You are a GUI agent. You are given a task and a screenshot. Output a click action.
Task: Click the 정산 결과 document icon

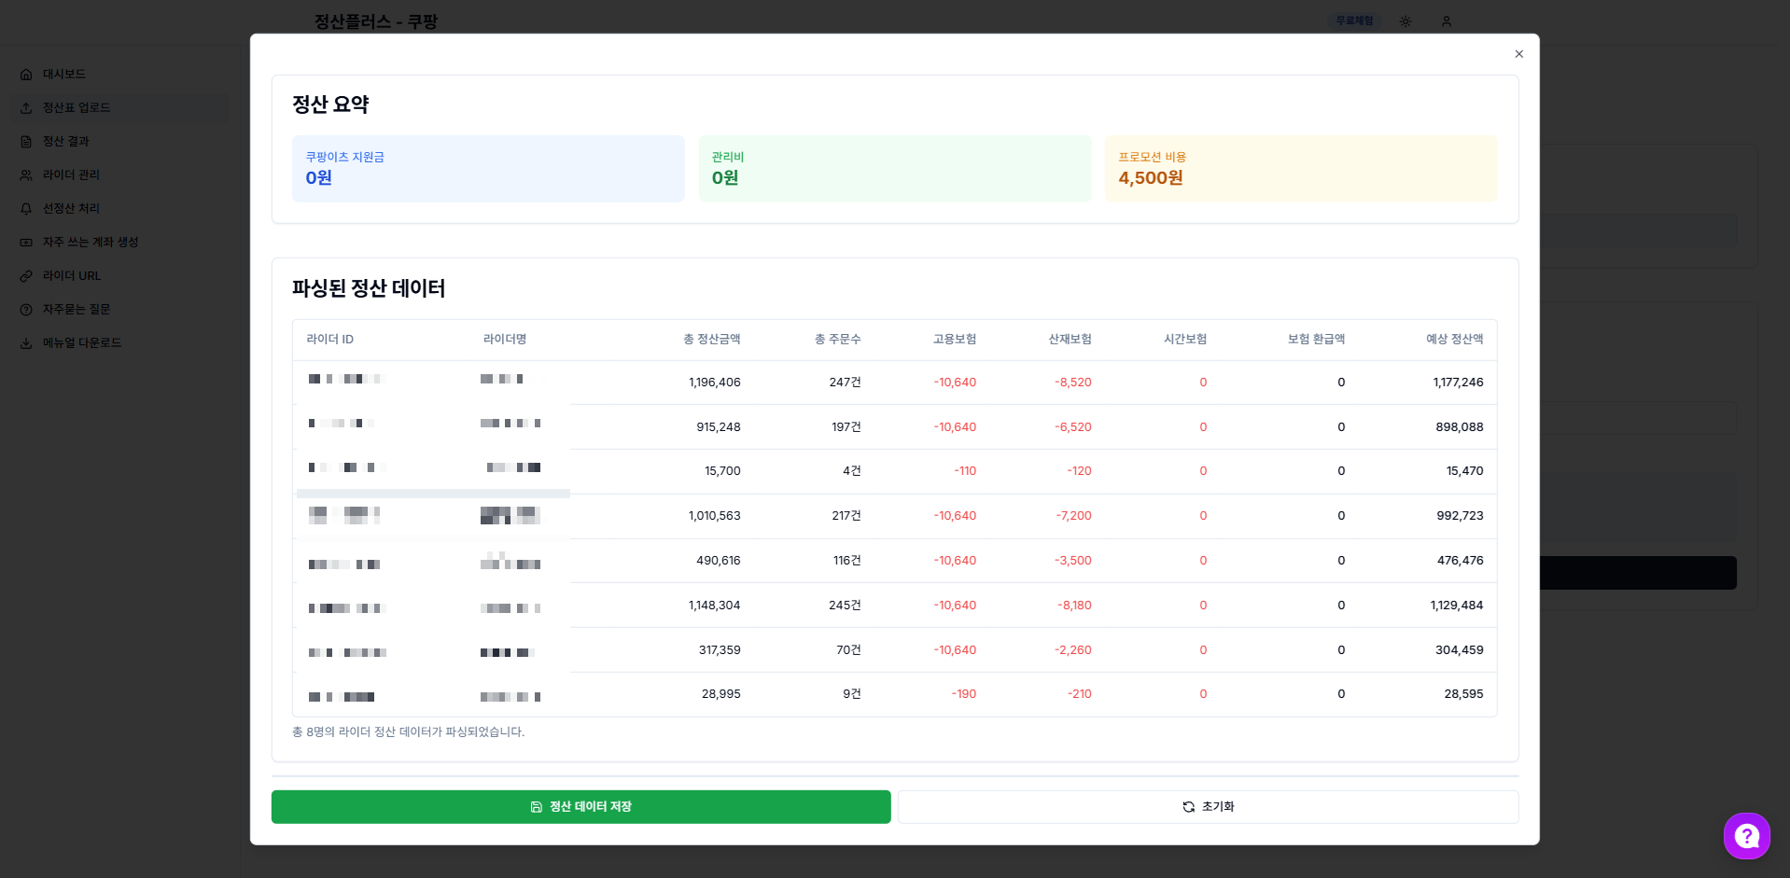26,142
